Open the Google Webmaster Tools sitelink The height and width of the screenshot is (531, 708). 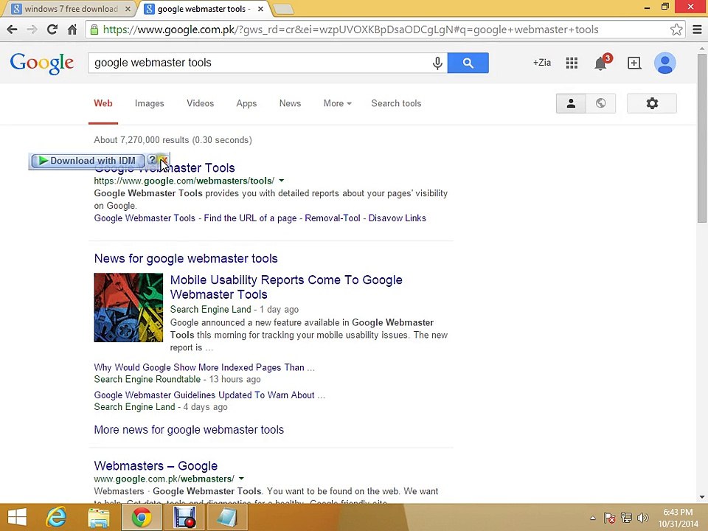click(145, 218)
